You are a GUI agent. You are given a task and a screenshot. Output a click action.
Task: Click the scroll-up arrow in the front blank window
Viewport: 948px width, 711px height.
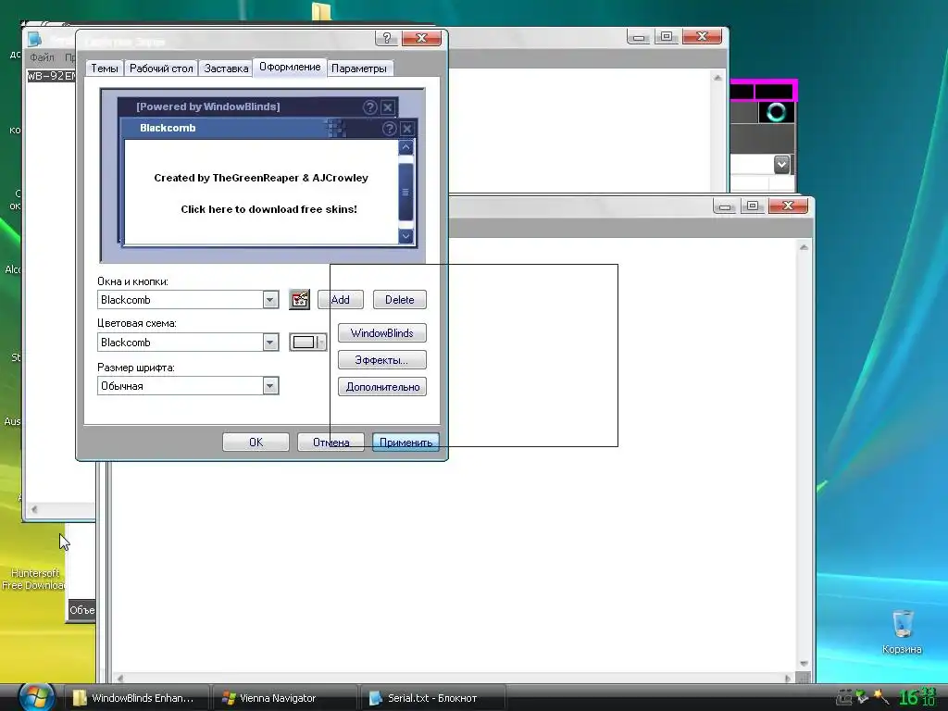[x=804, y=246]
